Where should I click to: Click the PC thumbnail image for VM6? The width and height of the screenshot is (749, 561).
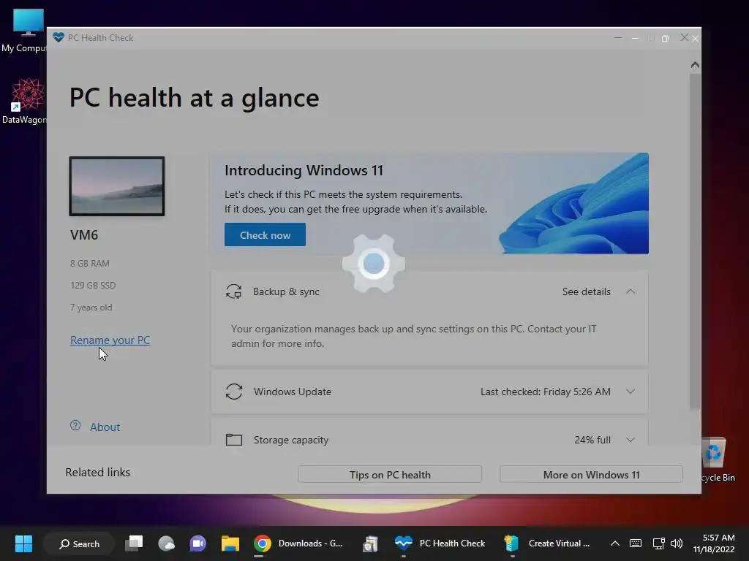(117, 186)
